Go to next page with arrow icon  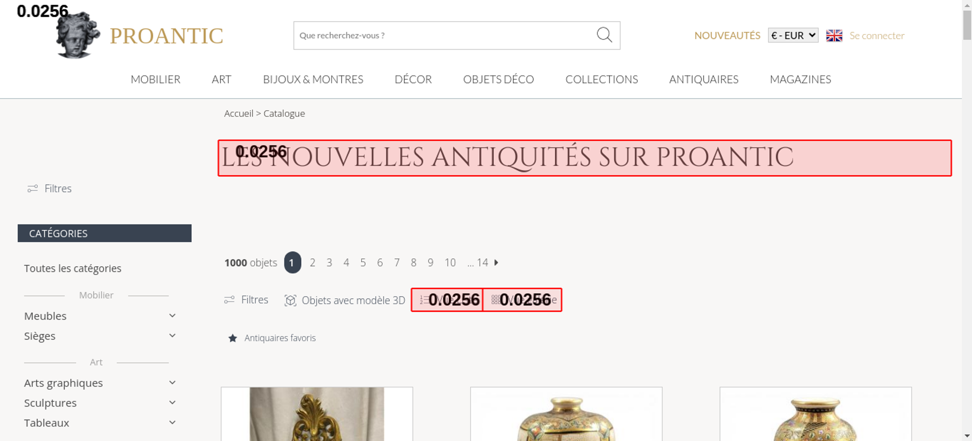[496, 262]
